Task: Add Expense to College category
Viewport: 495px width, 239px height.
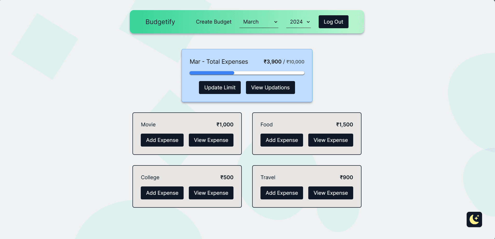Action: [162, 193]
